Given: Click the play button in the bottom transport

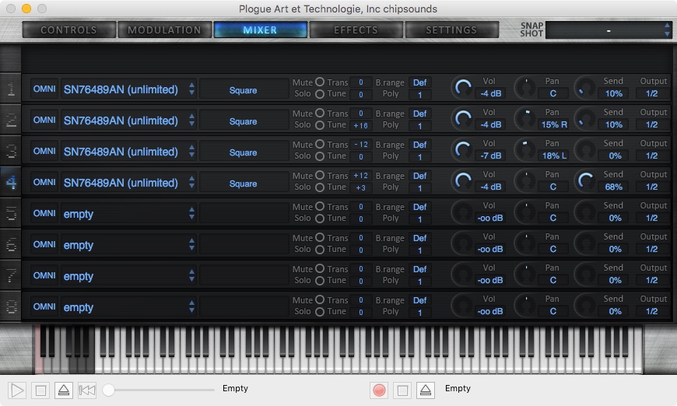Looking at the screenshot, I should [17, 390].
